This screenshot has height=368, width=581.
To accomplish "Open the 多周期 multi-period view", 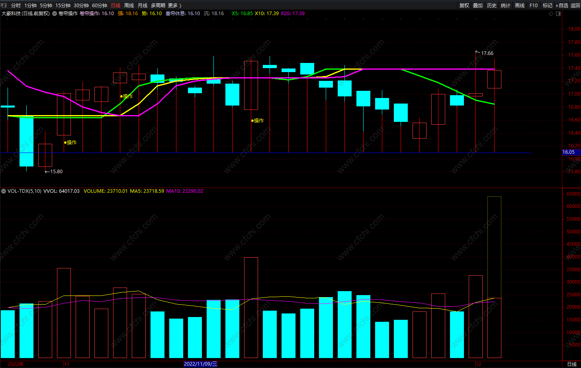I will click(x=158, y=5).
